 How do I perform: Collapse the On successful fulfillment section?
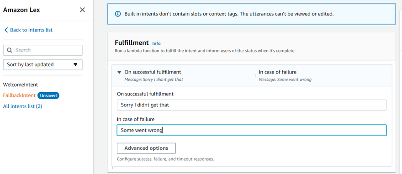(119, 72)
